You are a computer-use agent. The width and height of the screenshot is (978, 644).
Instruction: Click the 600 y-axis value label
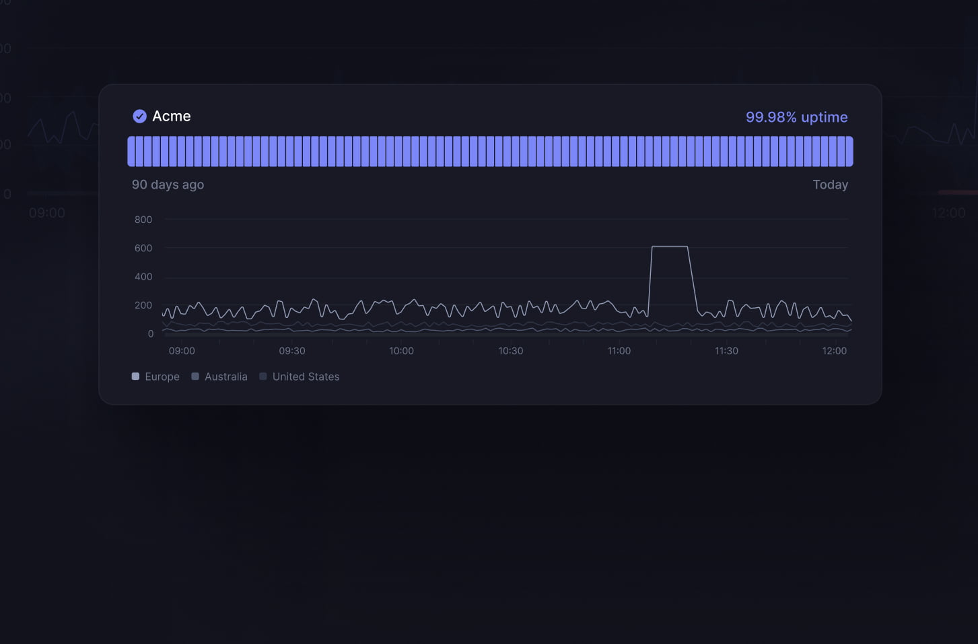(143, 248)
